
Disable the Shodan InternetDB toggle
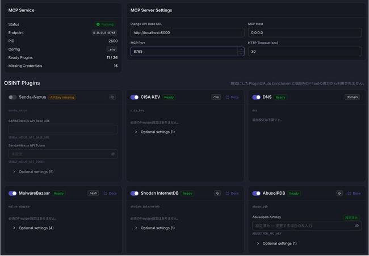pos(135,193)
